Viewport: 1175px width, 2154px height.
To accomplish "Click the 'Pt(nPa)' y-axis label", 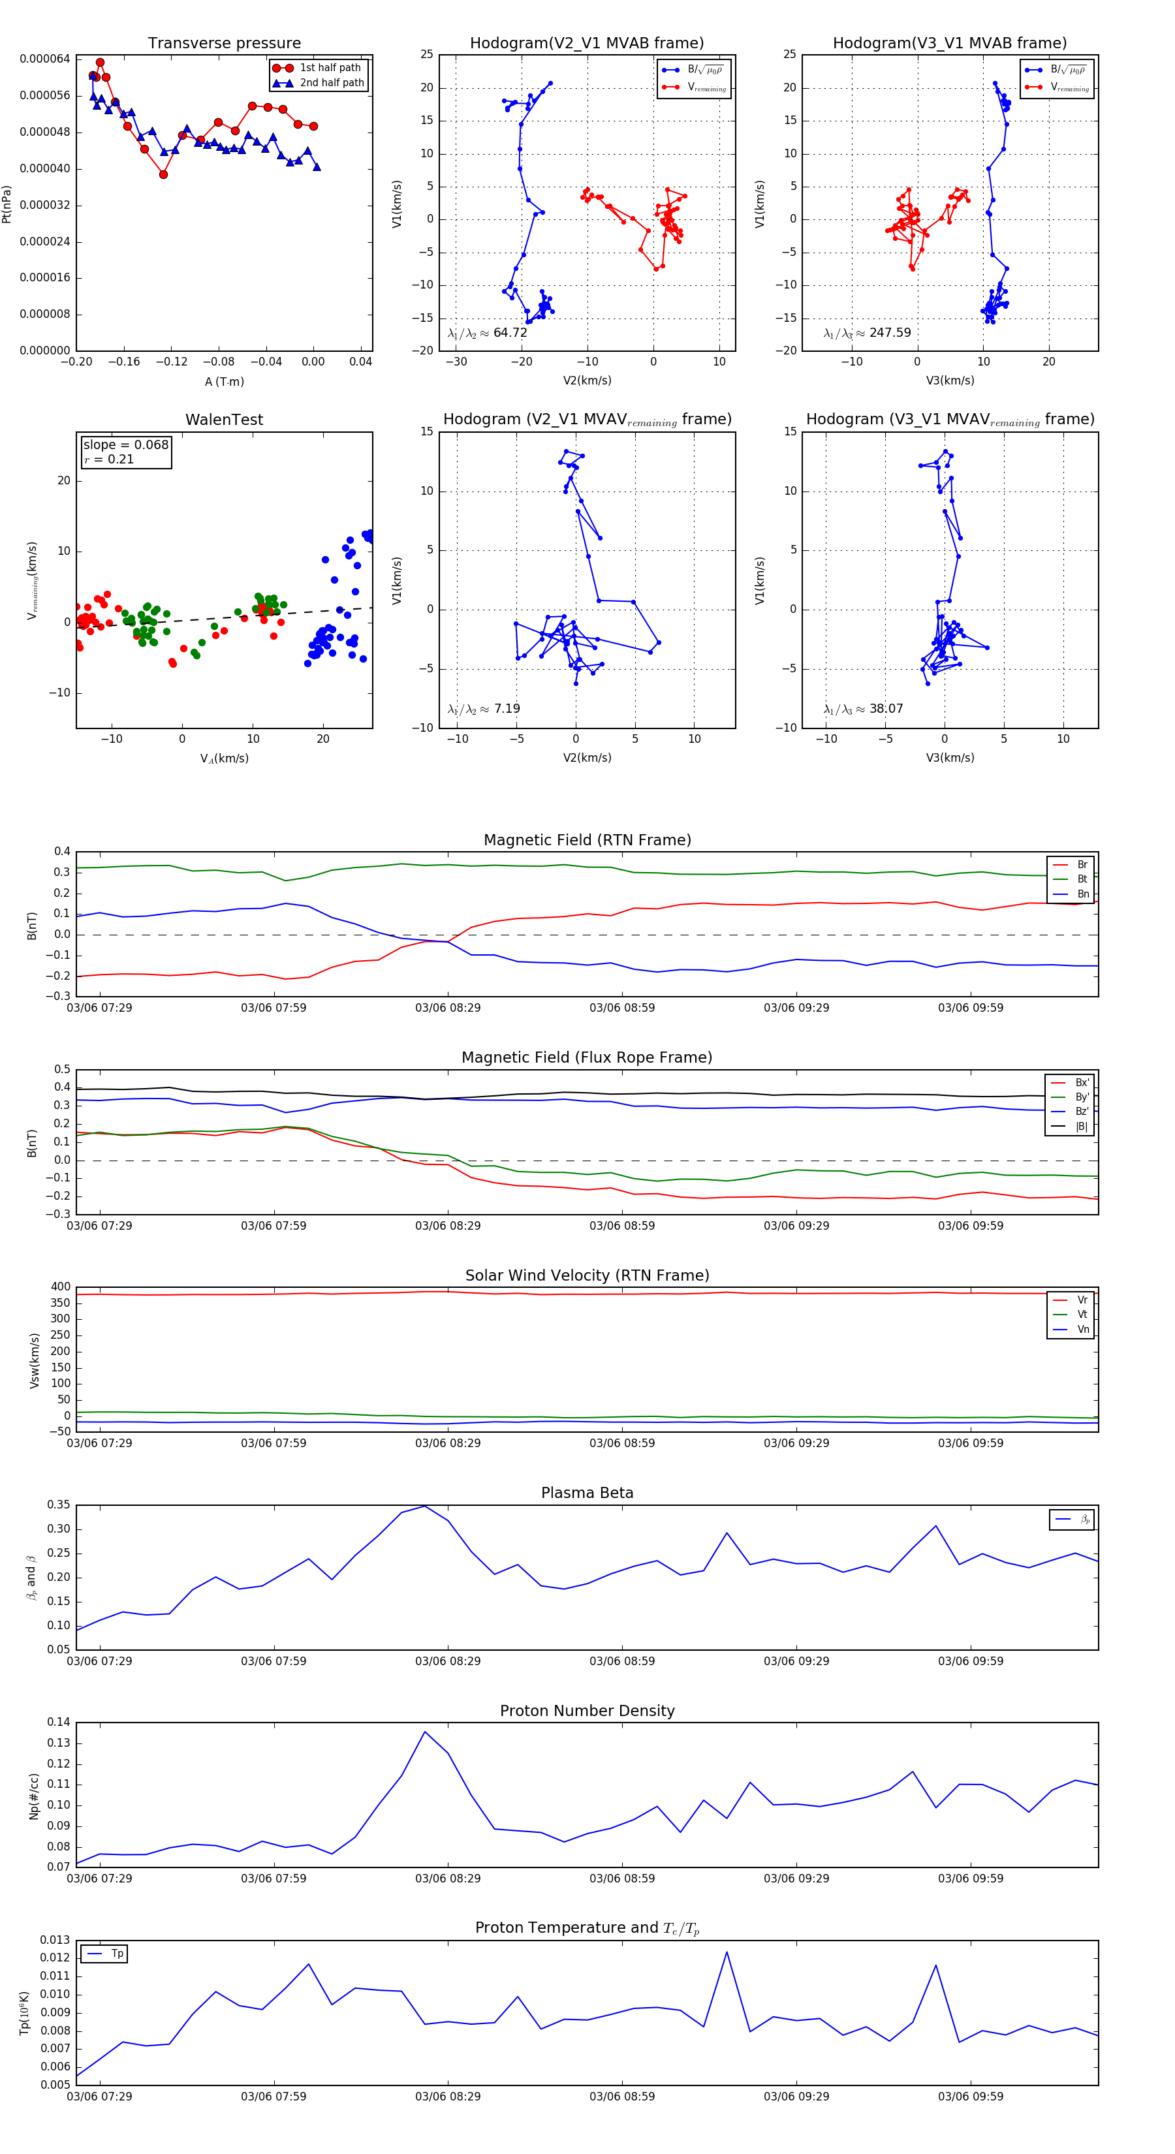I will point(8,203).
